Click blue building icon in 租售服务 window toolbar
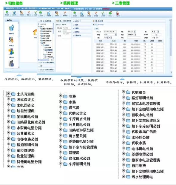 pyautogui.click(x=14, y=13)
